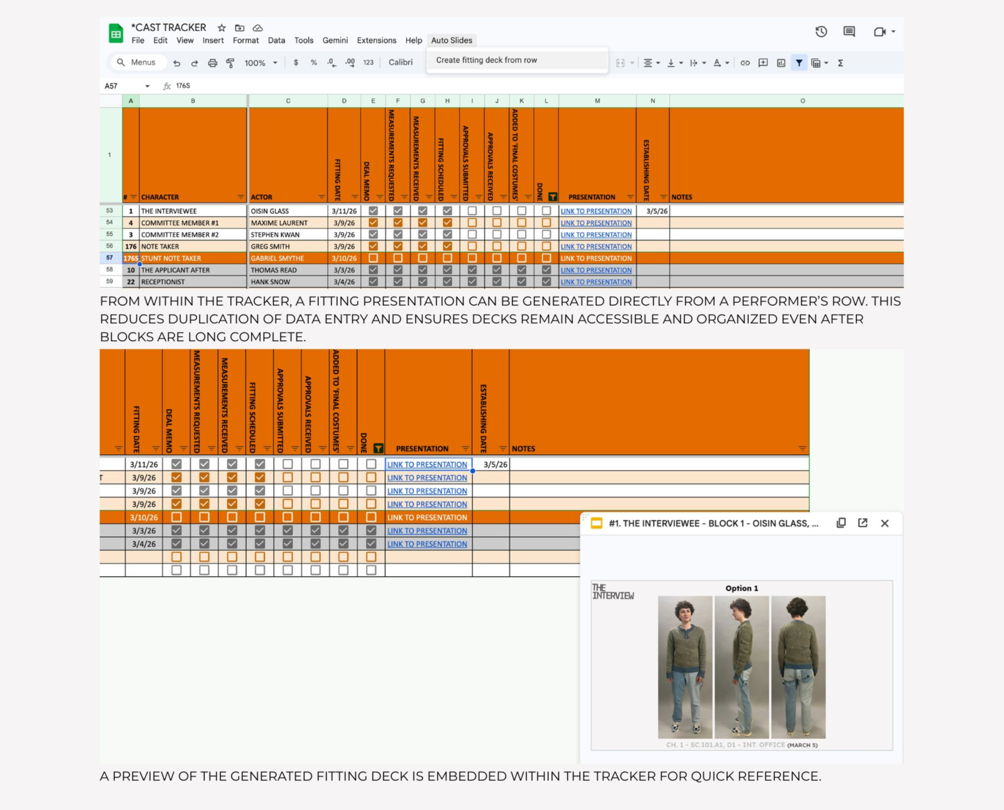Uncheck Done box for Hank Snow
The height and width of the screenshot is (810, 1004).
[x=546, y=282]
